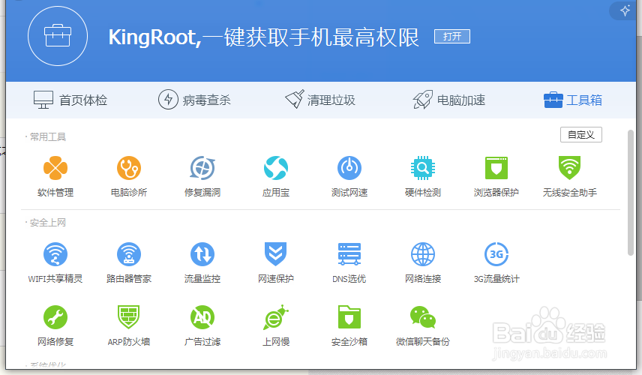Screen dimensions: 642x375
Task: Click the 常用工具 section heading
Action: pyautogui.click(x=47, y=136)
